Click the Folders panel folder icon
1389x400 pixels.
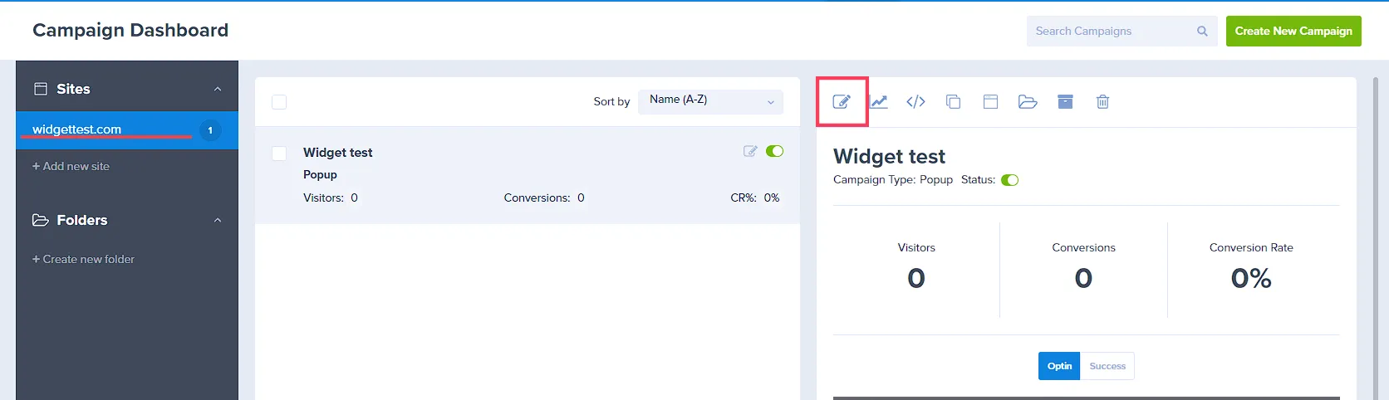coord(40,220)
